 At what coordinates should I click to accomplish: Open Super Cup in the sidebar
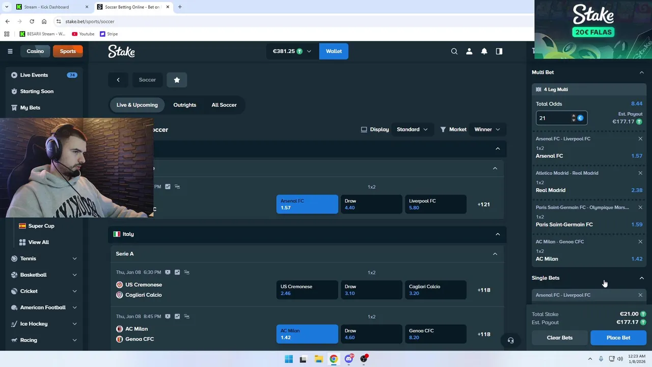[x=41, y=226]
